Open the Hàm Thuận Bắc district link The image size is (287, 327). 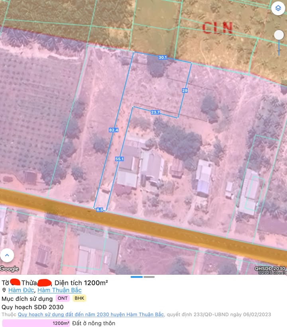point(59,290)
